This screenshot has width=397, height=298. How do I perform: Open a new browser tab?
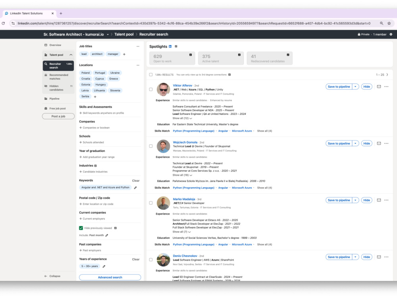click(61, 14)
